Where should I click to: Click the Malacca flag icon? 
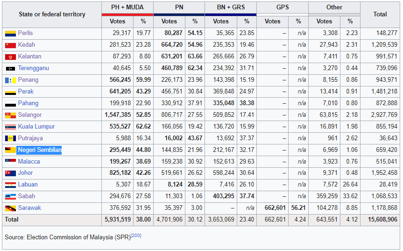[10, 162]
